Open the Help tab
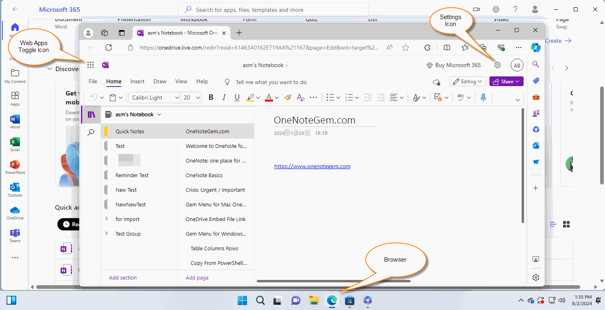Screen dimensions: 605x310 point(202,81)
